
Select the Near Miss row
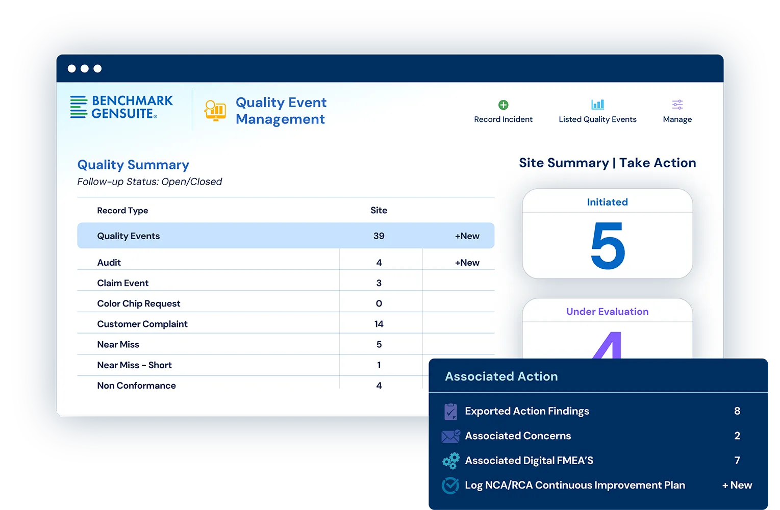tap(286, 344)
